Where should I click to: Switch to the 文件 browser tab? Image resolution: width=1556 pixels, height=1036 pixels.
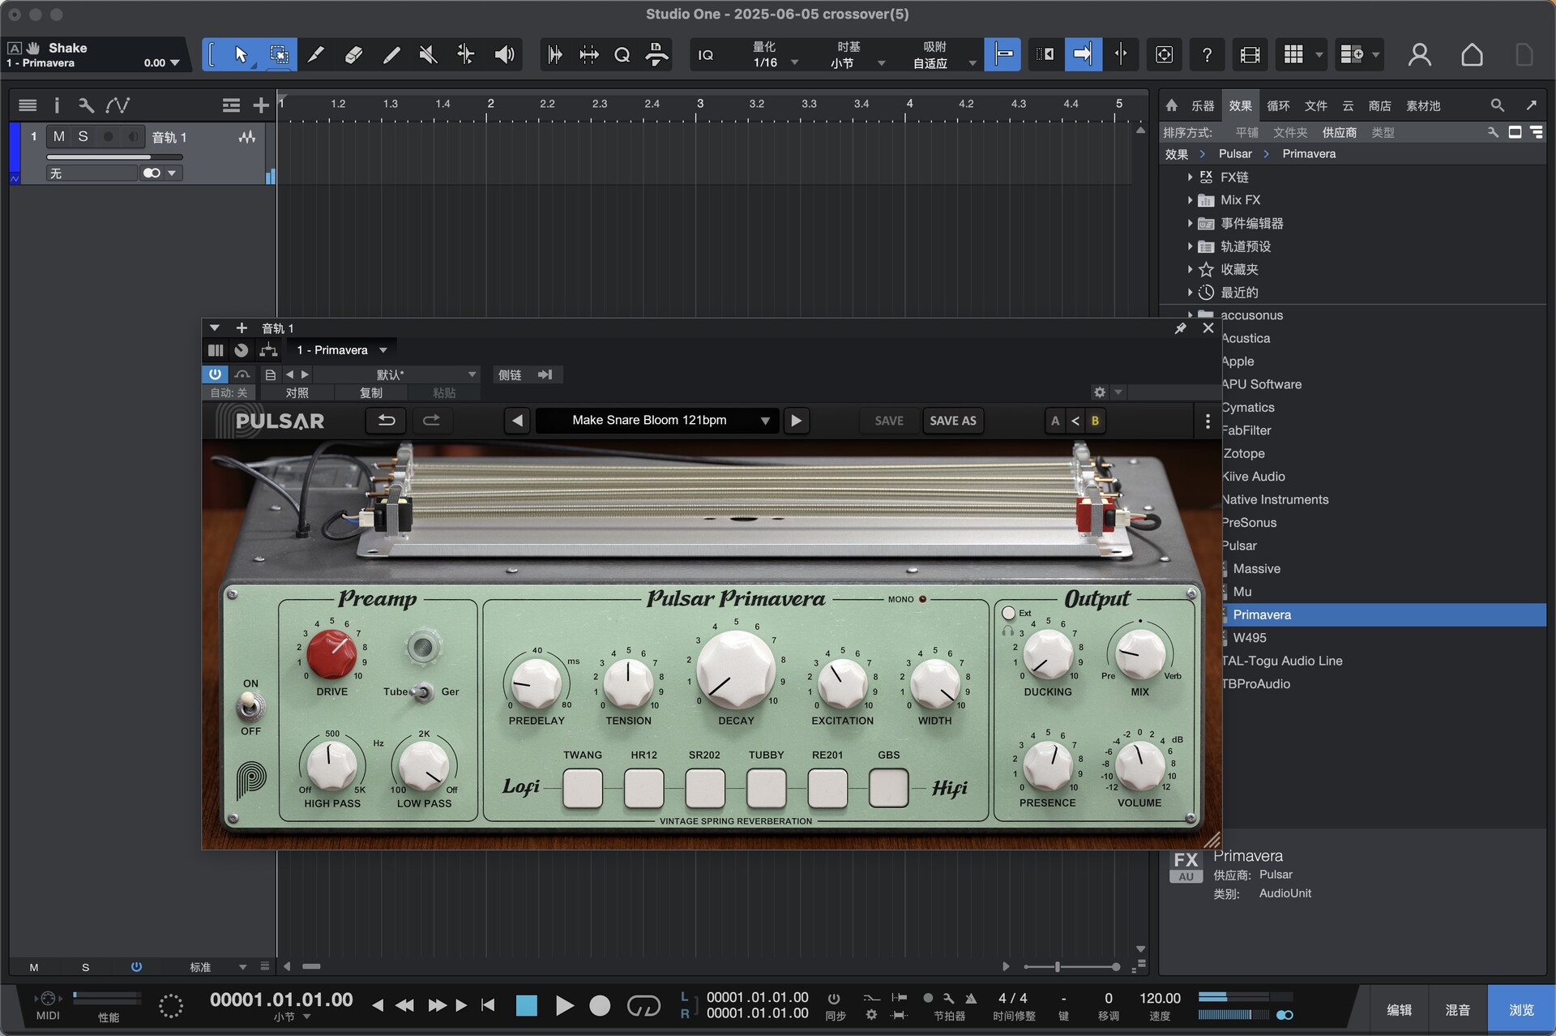pos(1315,105)
